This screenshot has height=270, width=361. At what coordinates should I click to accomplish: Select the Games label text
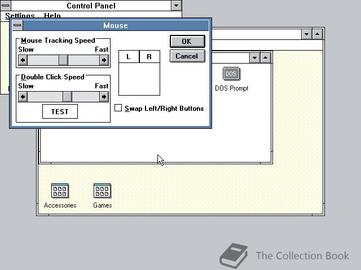pos(103,205)
